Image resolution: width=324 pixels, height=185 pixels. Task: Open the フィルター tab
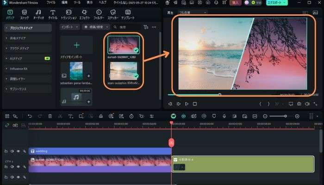point(99,14)
